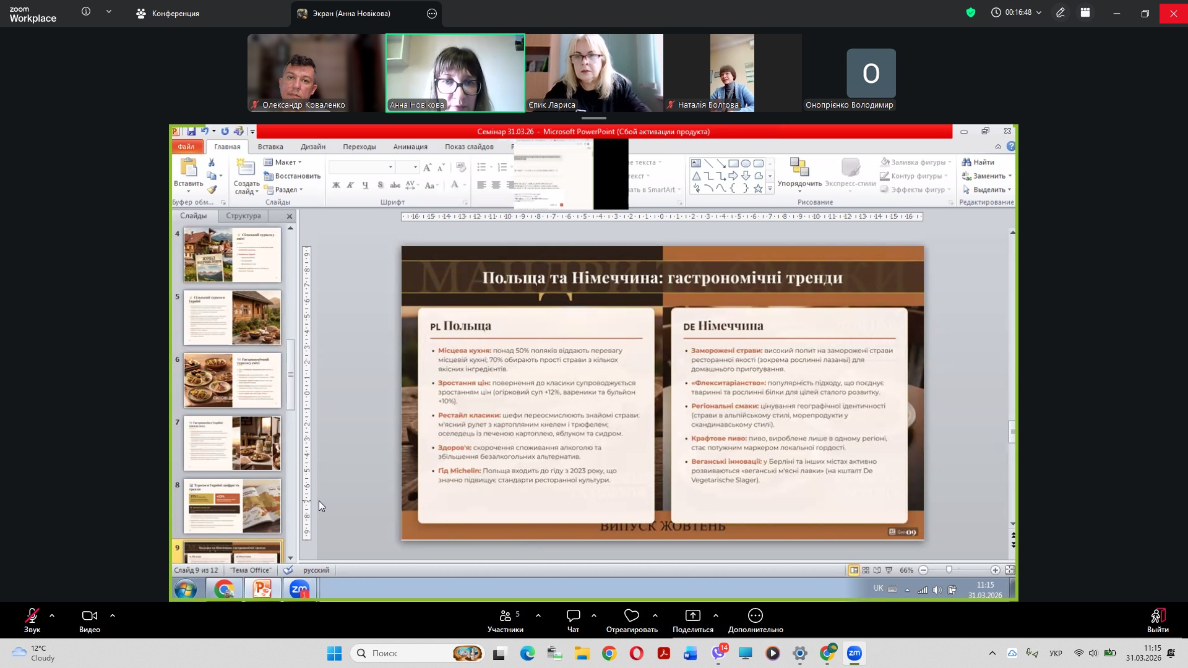Click green shield encryption icon

pos(970,13)
